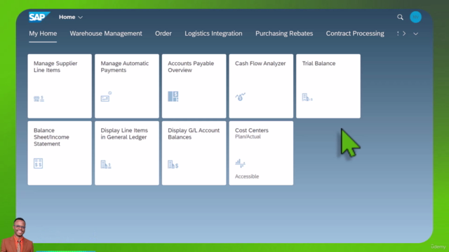Open the Contract Processing tab
The height and width of the screenshot is (252, 449).
pyautogui.click(x=355, y=34)
